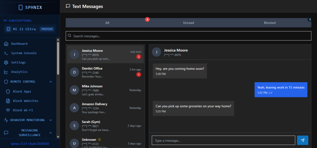Open the Dashboard icon in sidebar
The image size is (317, 148).
6,44
